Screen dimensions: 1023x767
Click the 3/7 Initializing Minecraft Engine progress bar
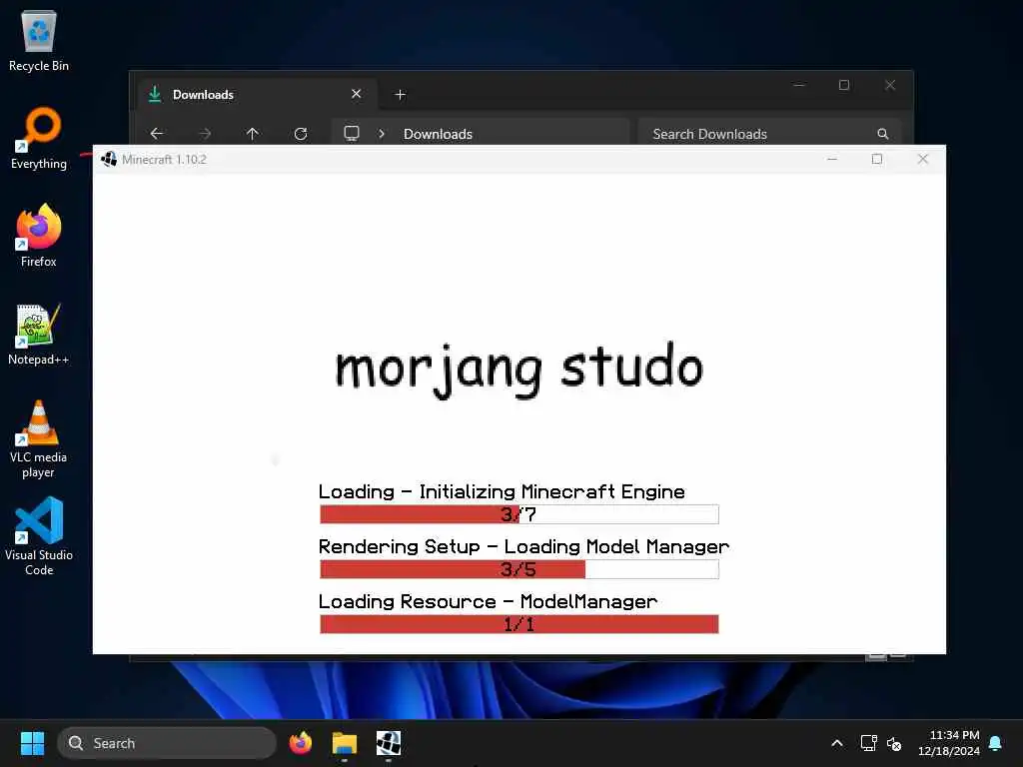519,514
